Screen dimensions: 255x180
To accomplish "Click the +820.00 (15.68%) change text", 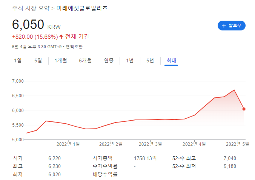I will 35,37.
